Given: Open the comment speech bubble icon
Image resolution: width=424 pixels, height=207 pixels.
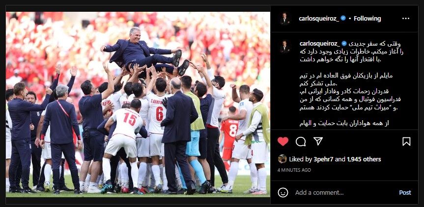Looking at the screenshot, I should [301, 141].
